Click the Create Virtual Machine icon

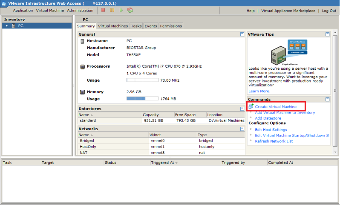pyautogui.click(x=251, y=106)
